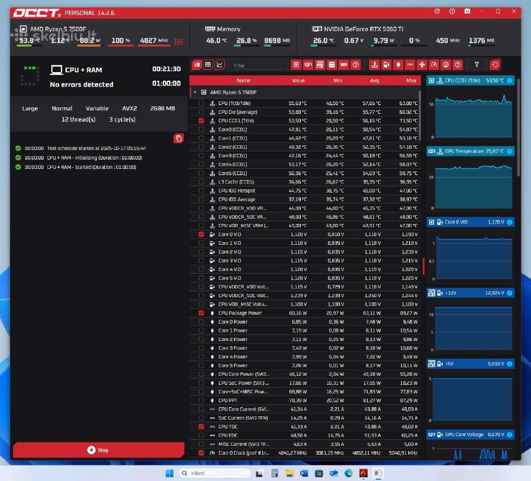Open Calculator from the taskbar
The height and width of the screenshot is (481, 531).
275,473
